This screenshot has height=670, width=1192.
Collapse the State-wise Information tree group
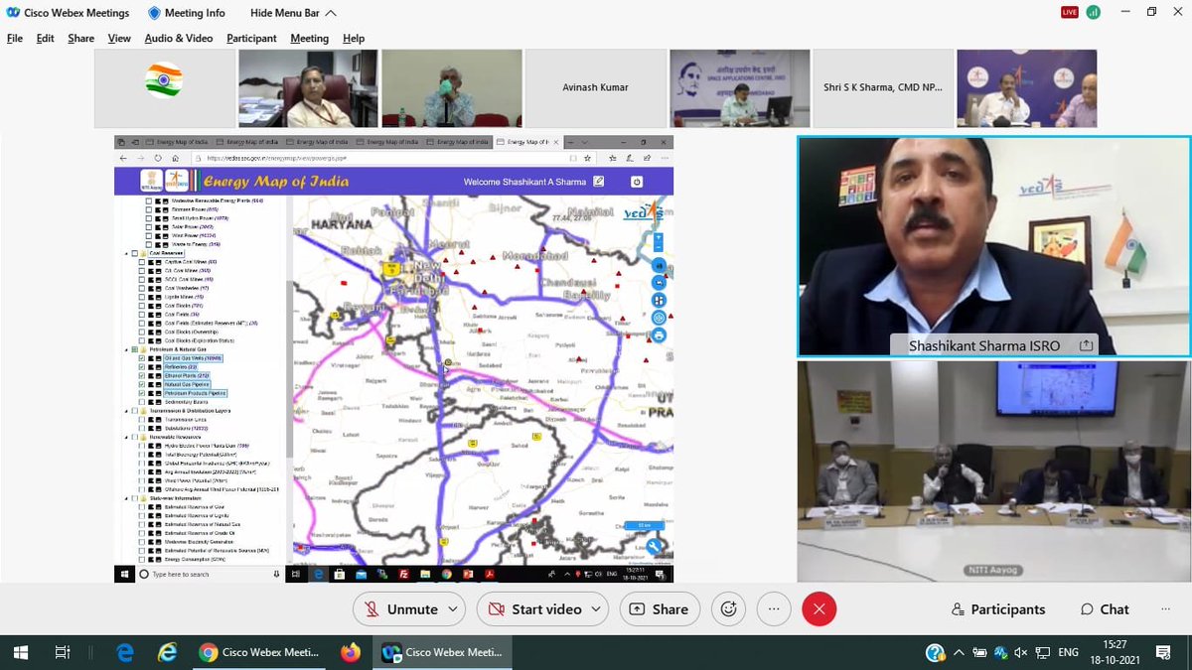pyautogui.click(x=126, y=498)
